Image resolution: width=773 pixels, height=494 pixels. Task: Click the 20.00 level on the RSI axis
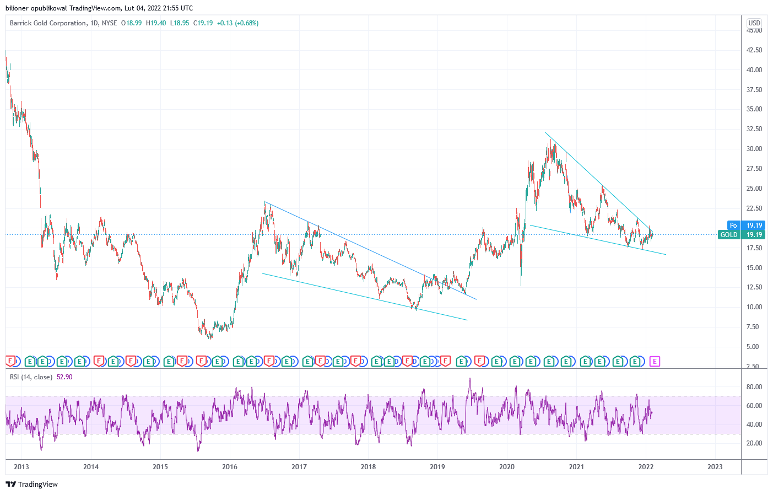[754, 443]
